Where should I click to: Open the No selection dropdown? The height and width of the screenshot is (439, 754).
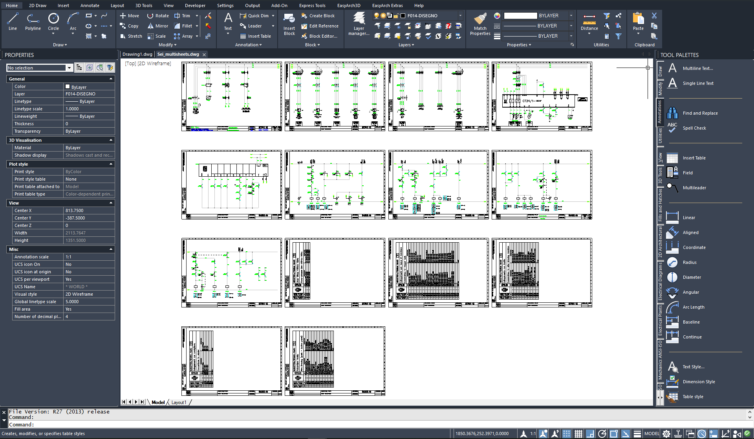pyautogui.click(x=69, y=68)
